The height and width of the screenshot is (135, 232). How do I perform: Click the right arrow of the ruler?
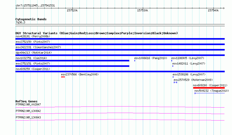(224, 8)
